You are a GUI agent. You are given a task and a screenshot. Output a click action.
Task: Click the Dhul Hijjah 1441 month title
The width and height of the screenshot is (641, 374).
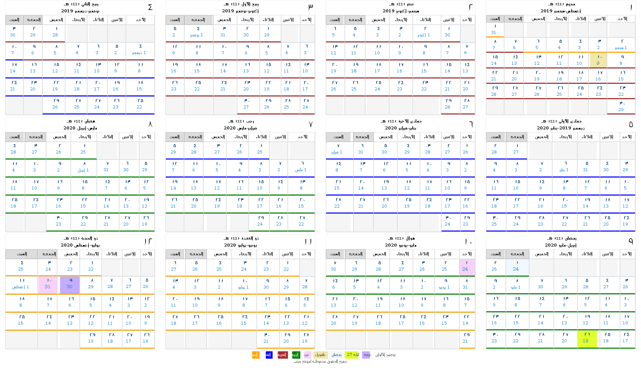[x=80, y=239]
